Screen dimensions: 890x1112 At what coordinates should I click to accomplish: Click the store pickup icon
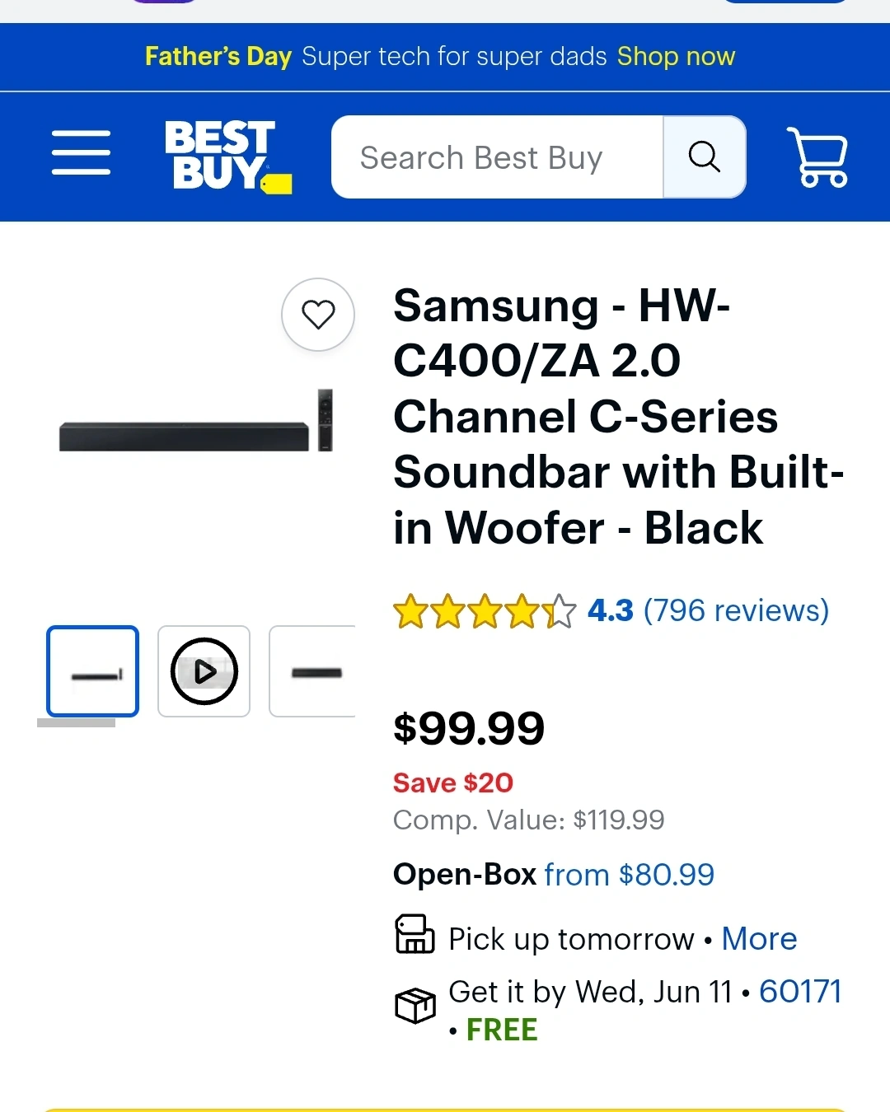(x=415, y=934)
